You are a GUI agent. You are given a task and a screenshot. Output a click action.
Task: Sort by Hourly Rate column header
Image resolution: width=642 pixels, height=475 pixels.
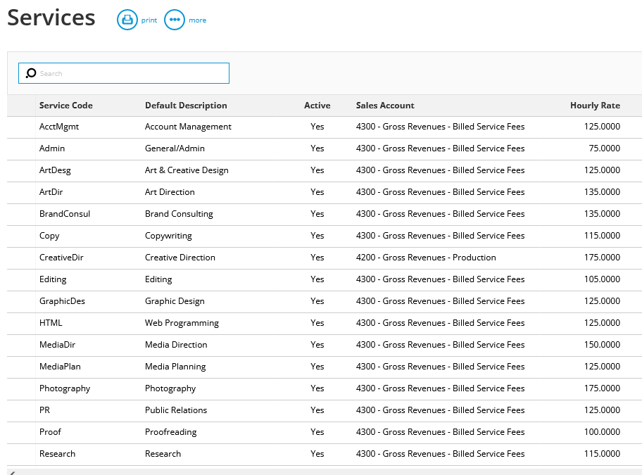point(595,106)
